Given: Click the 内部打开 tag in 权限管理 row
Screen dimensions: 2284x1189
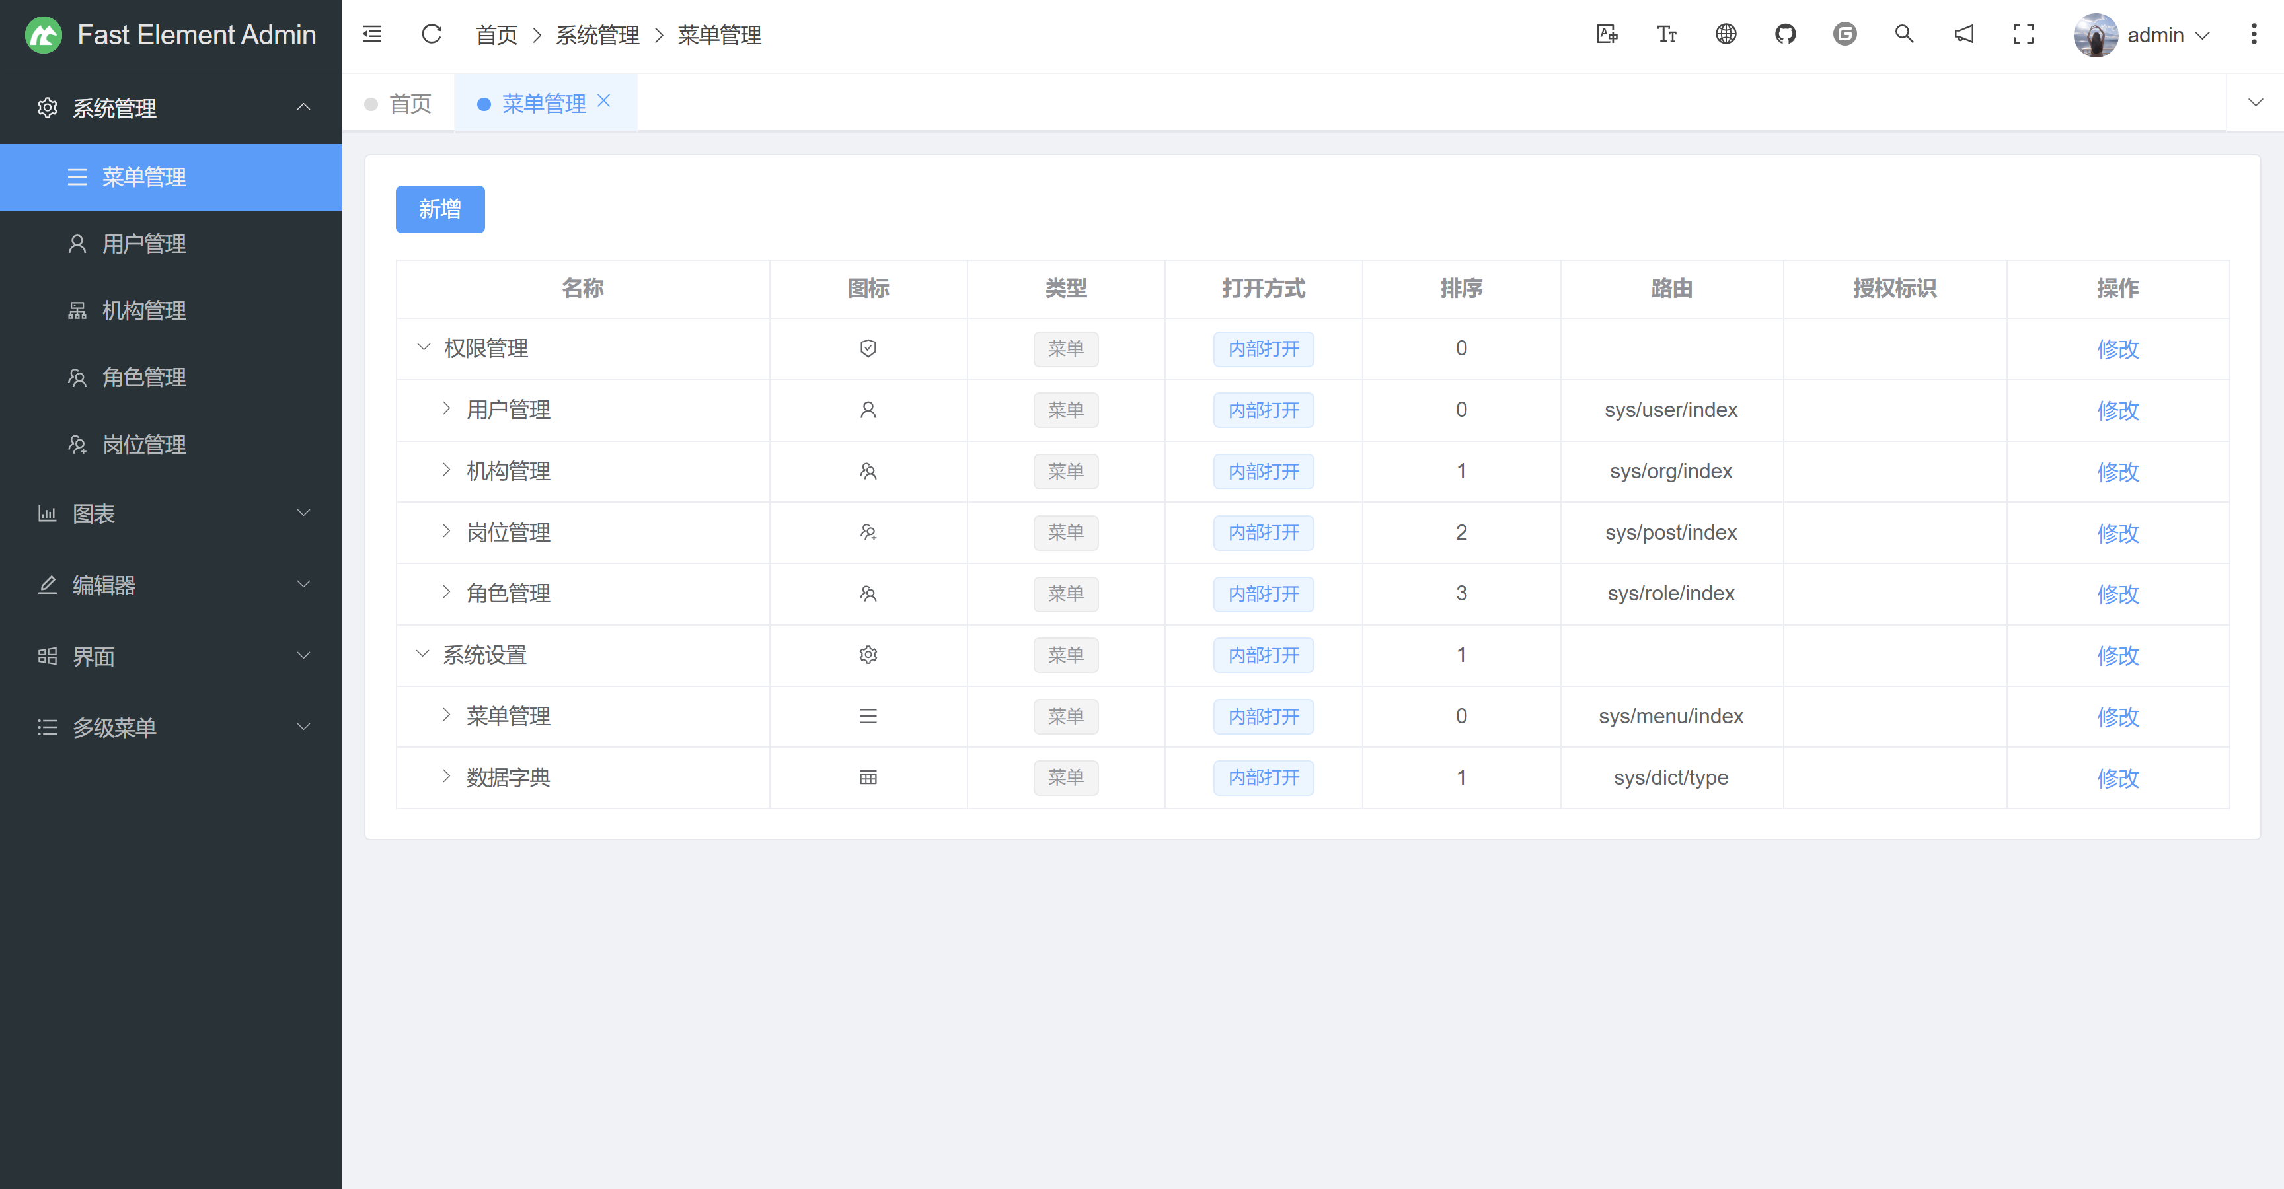Looking at the screenshot, I should (x=1264, y=349).
